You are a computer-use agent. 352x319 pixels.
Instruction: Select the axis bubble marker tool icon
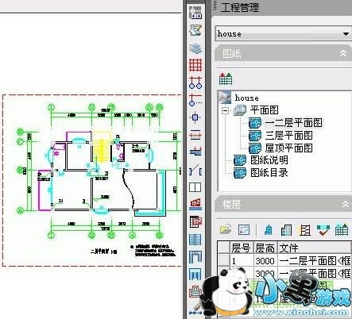(x=195, y=83)
